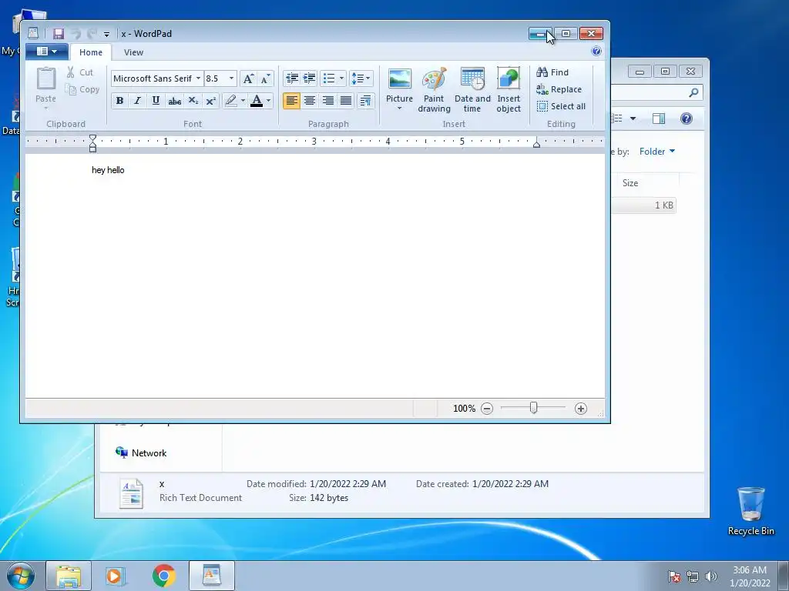789x591 pixels.
Task: Click the WordPad Help icon
Action: 596,51
